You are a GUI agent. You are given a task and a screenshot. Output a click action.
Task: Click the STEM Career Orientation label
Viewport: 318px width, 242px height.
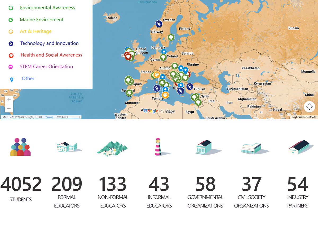[46, 66]
